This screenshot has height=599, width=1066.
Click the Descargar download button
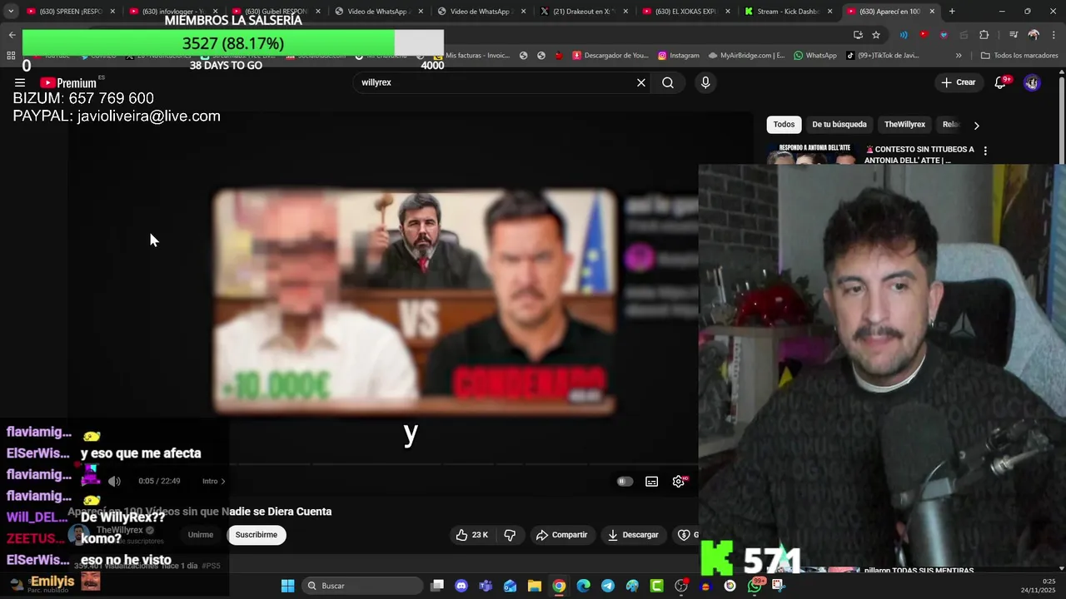point(633,535)
